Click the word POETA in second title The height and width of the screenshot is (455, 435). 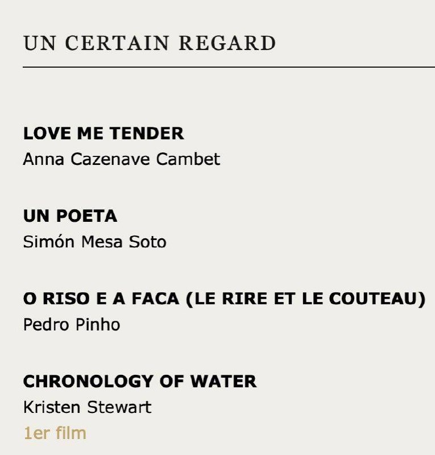(86, 216)
